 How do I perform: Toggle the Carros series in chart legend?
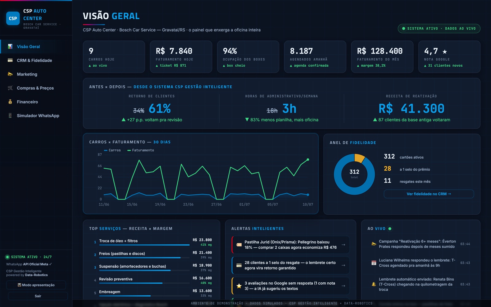[x=112, y=150]
